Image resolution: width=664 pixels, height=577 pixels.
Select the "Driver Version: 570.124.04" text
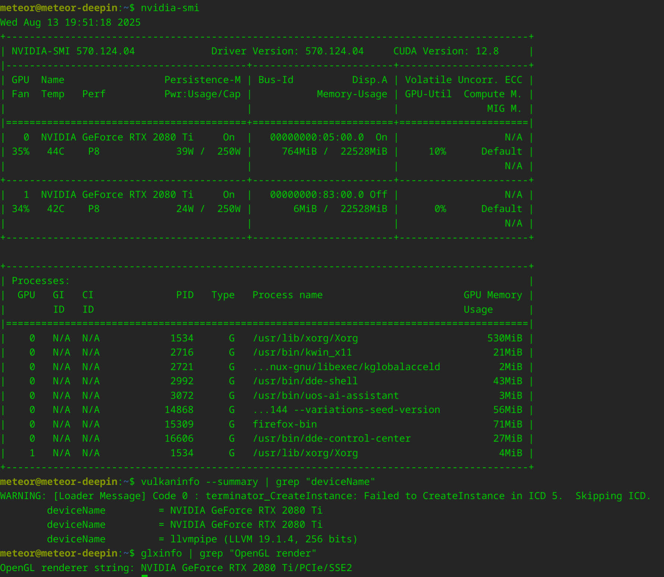pos(287,51)
